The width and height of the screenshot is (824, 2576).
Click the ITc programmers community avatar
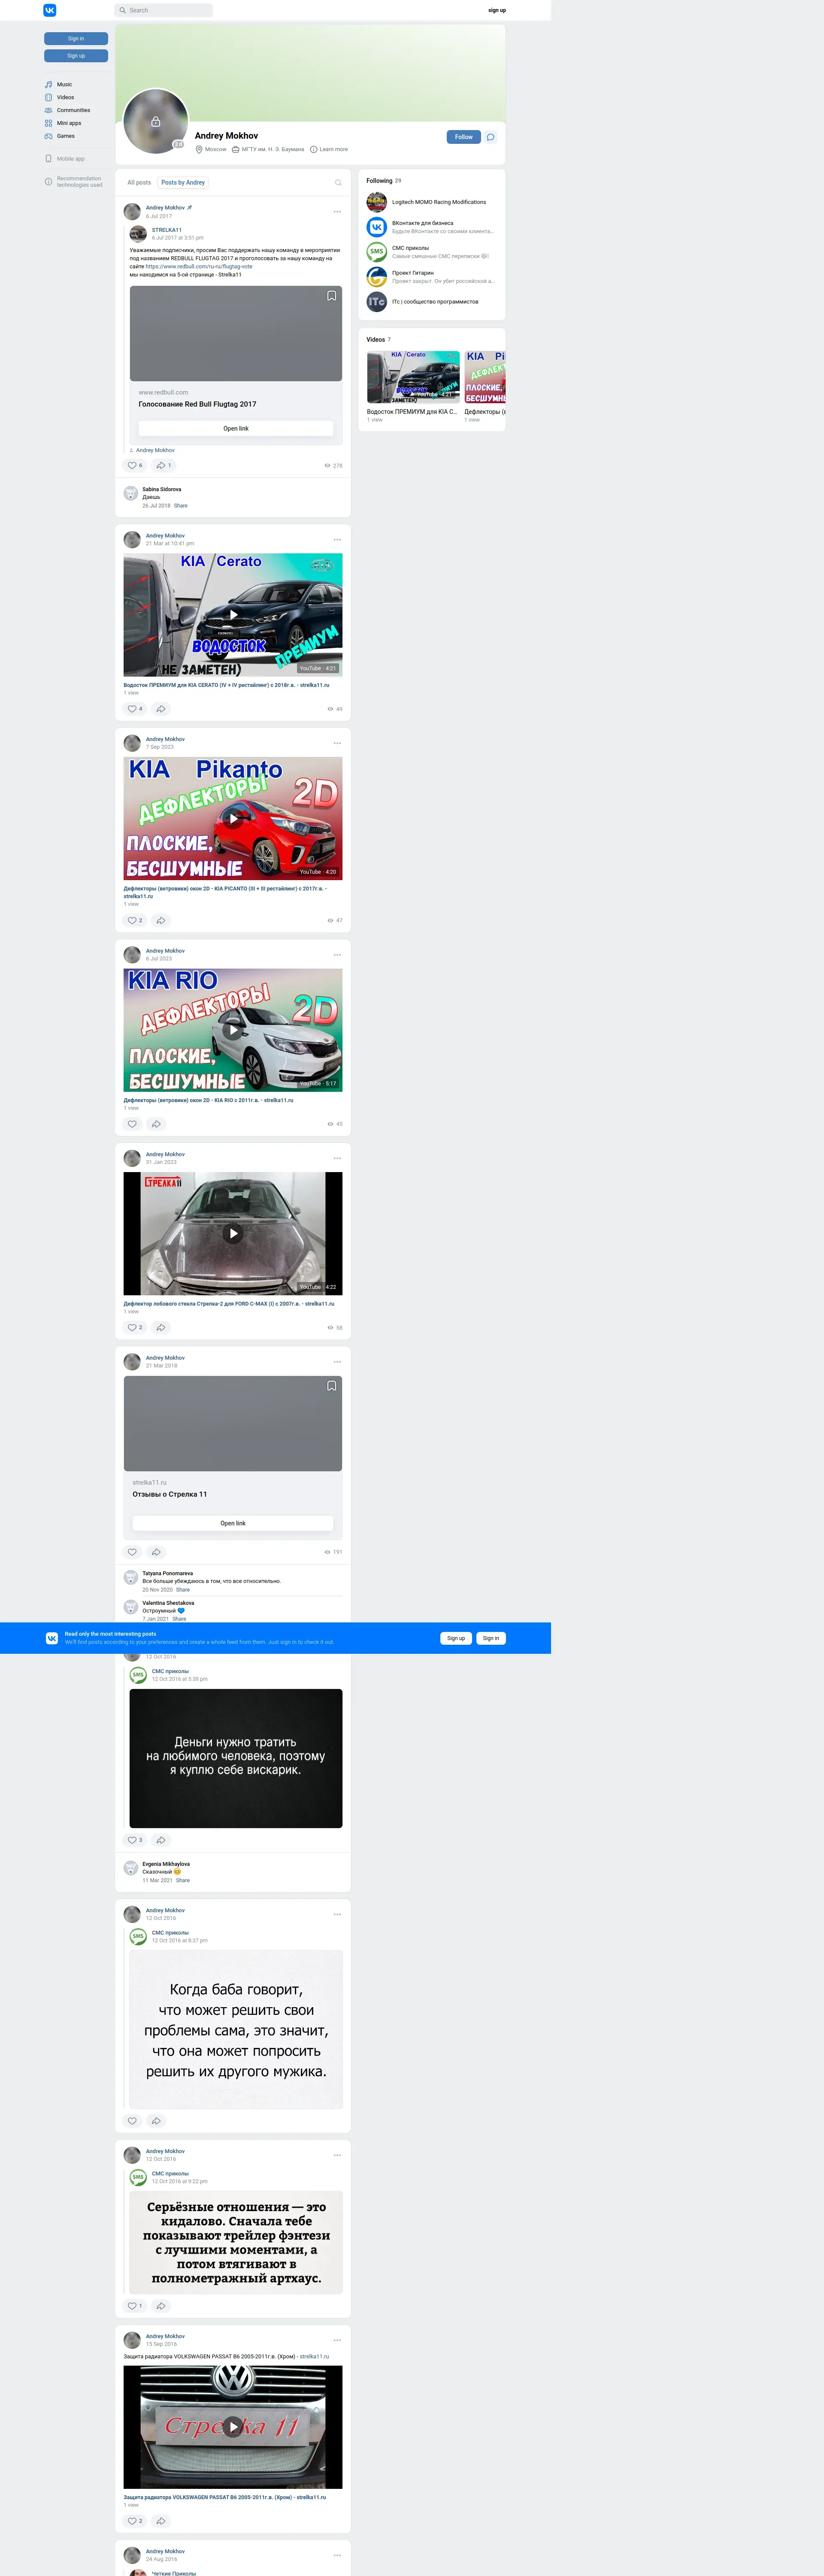[x=376, y=301]
